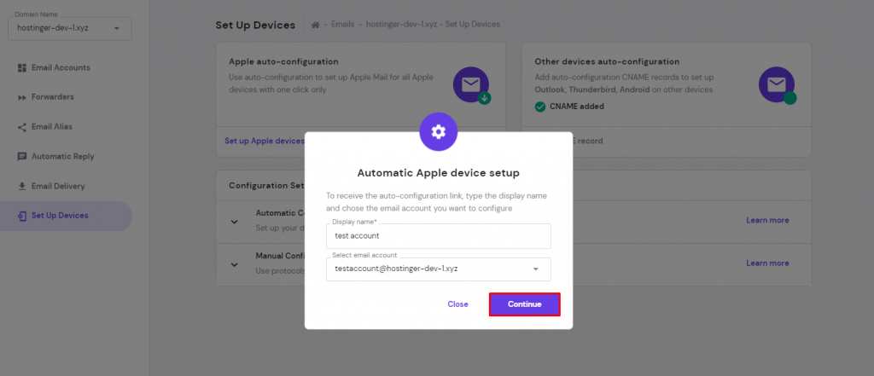This screenshot has width=874, height=376.
Task: Click the Email Alias share icon
Action: point(22,127)
